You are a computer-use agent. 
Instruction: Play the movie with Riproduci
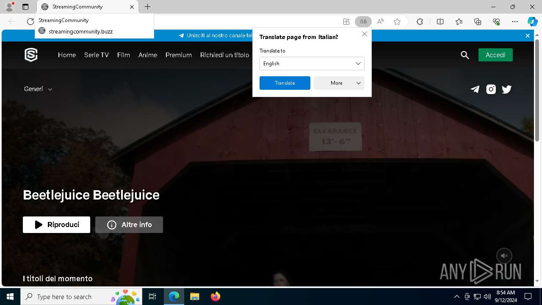56,225
